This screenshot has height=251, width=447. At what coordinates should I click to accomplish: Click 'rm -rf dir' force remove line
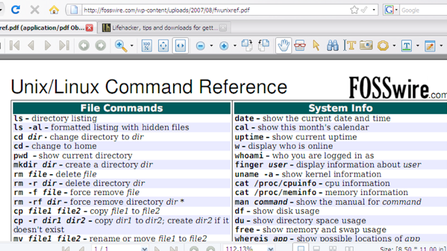[99, 202]
